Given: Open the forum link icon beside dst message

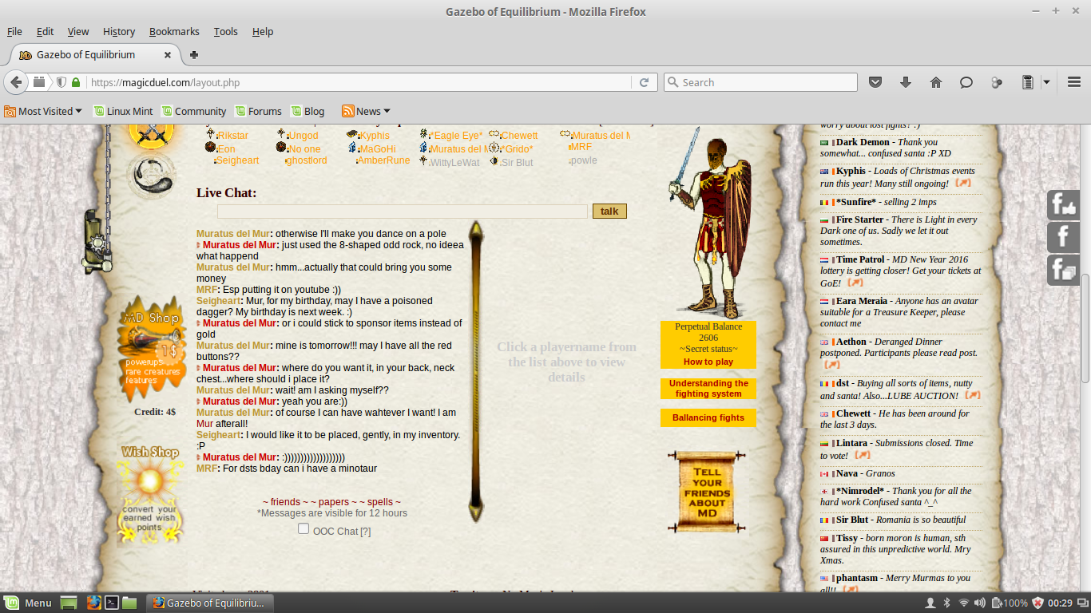Looking at the screenshot, I should click(973, 394).
